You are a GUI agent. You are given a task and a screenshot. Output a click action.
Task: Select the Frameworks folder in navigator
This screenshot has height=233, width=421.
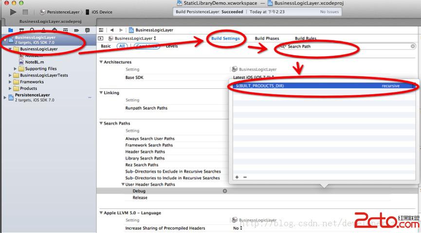(x=32, y=82)
